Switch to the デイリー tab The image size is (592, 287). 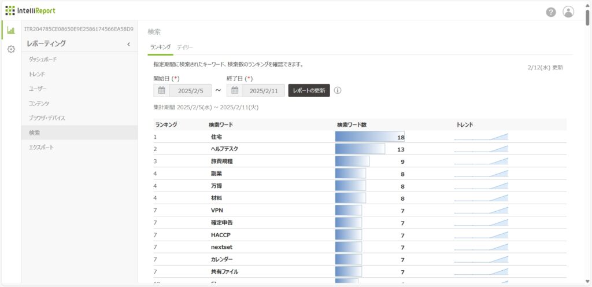(x=185, y=47)
